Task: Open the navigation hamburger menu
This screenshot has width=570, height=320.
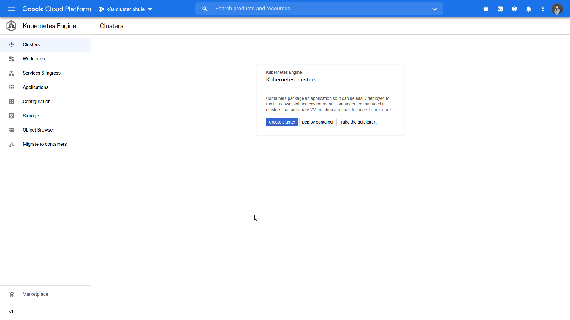Action: tap(11, 9)
